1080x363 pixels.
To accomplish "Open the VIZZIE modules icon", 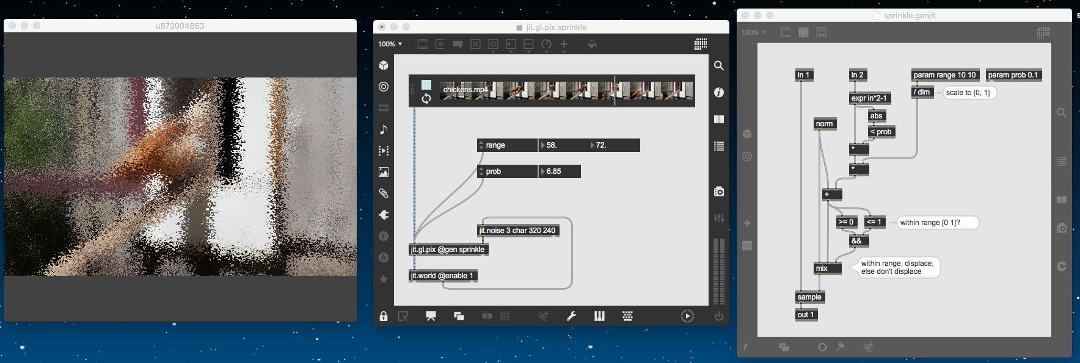I will (x=384, y=236).
